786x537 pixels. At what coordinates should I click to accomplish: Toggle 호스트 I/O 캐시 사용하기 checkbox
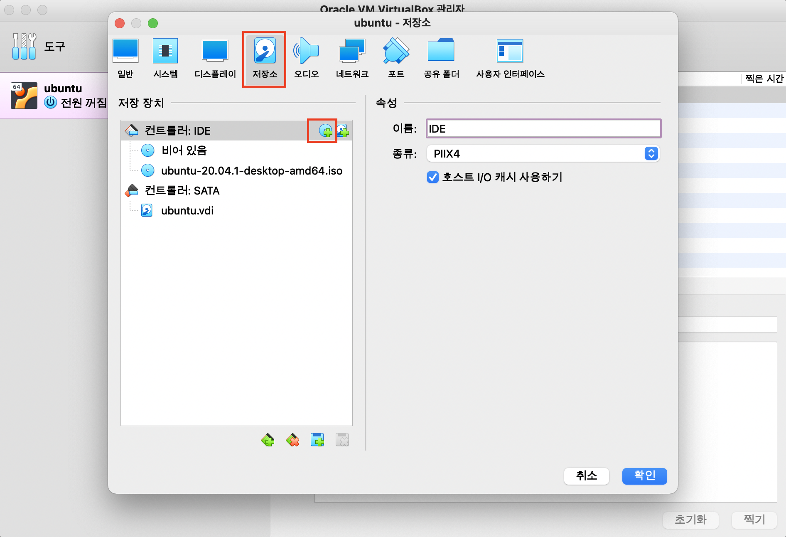tap(432, 177)
